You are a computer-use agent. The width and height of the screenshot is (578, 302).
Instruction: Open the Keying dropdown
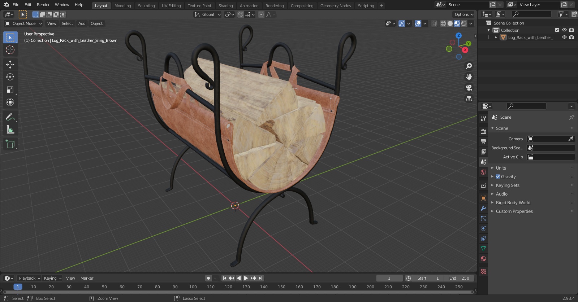pos(53,278)
